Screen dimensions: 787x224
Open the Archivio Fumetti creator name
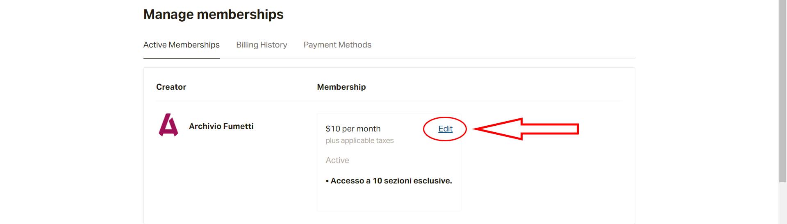tap(221, 126)
